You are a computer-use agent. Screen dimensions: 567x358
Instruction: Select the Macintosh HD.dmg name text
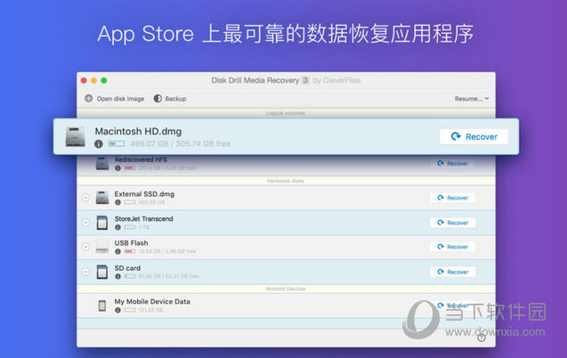click(x=138, y=131)
